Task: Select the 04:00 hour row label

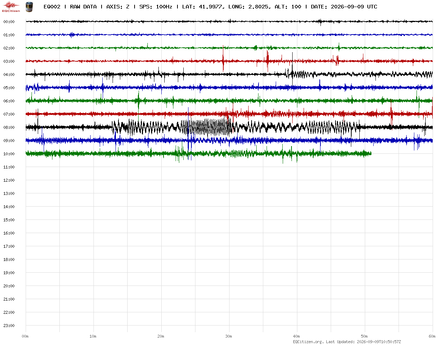Action: [9, 75]
